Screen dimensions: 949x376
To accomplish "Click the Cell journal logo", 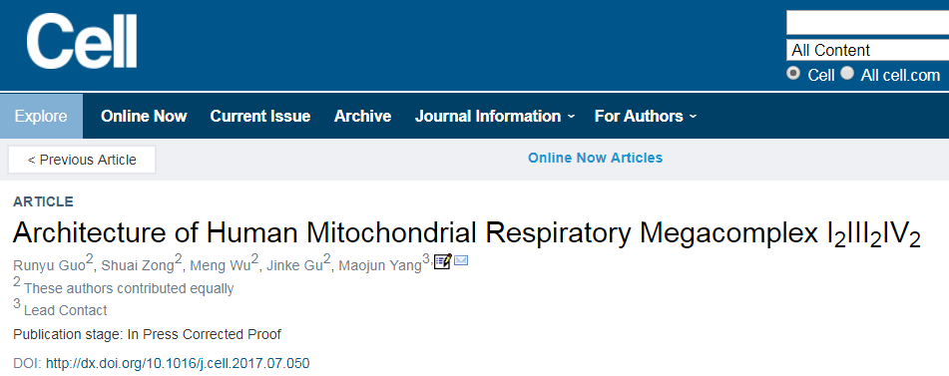I will [x=82, y=42].
